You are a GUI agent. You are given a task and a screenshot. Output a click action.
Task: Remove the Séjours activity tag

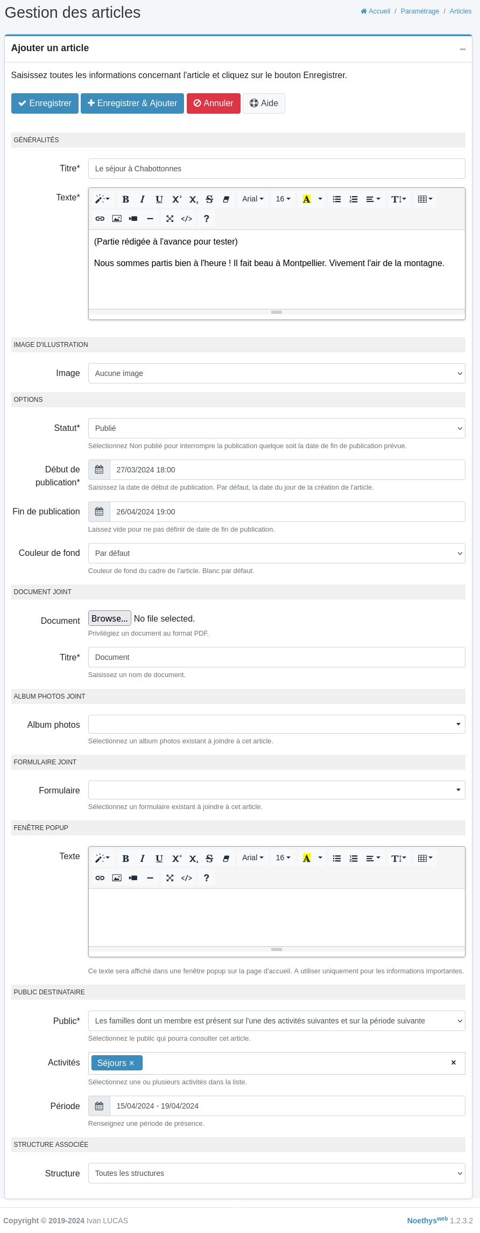pyautogui.click(x=131, y=1063)
